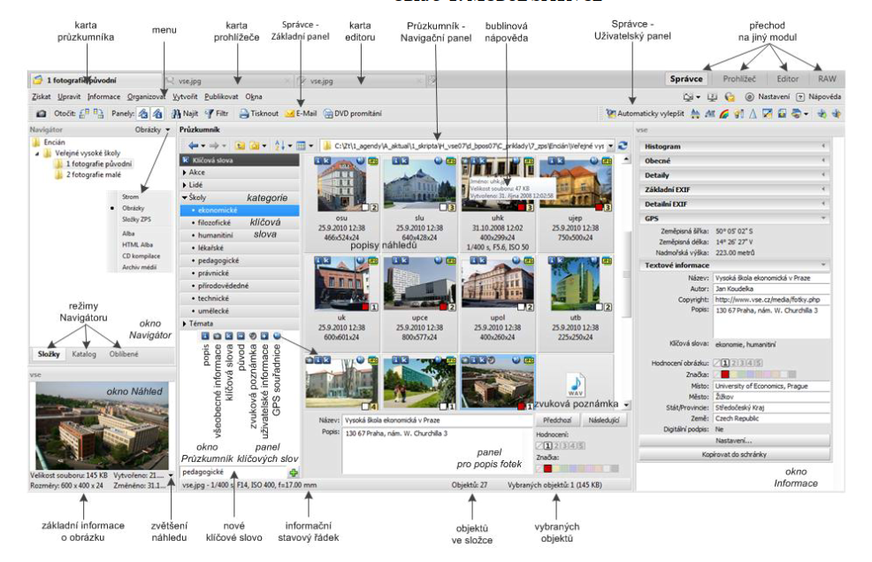The image size is (872, 562).
Task: Click the Následující button
Action: (x=603, y=420)
